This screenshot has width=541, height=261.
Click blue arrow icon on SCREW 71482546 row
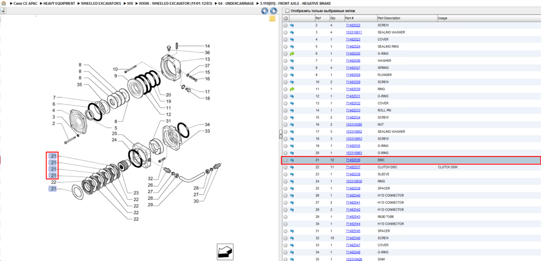pyautogui.click(x=292, y=238)
